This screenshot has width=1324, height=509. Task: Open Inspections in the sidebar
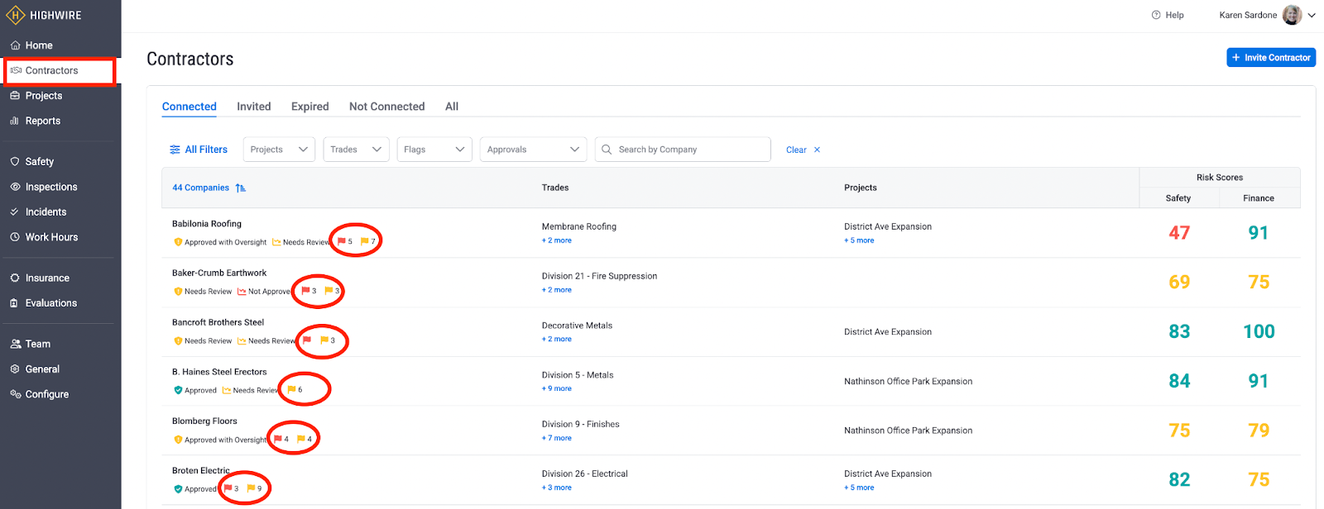pos(51,187)
